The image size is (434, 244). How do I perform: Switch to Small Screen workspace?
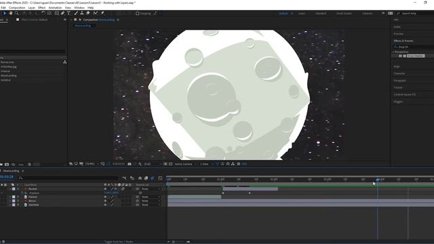coord(344,14)
